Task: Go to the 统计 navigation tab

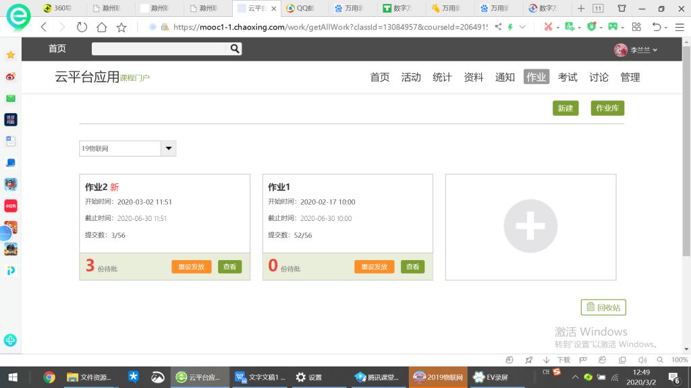Action: pyautogui.click(x=442, y=77)
